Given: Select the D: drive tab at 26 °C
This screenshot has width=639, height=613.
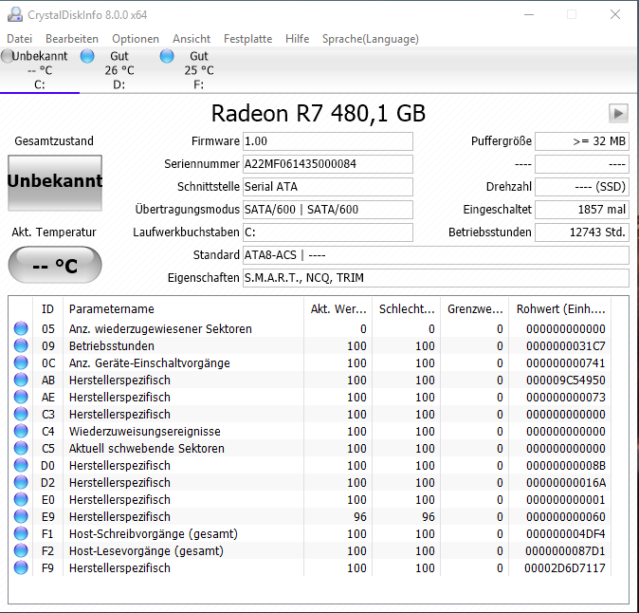Looking at the screenshot, I should point(119,70).
